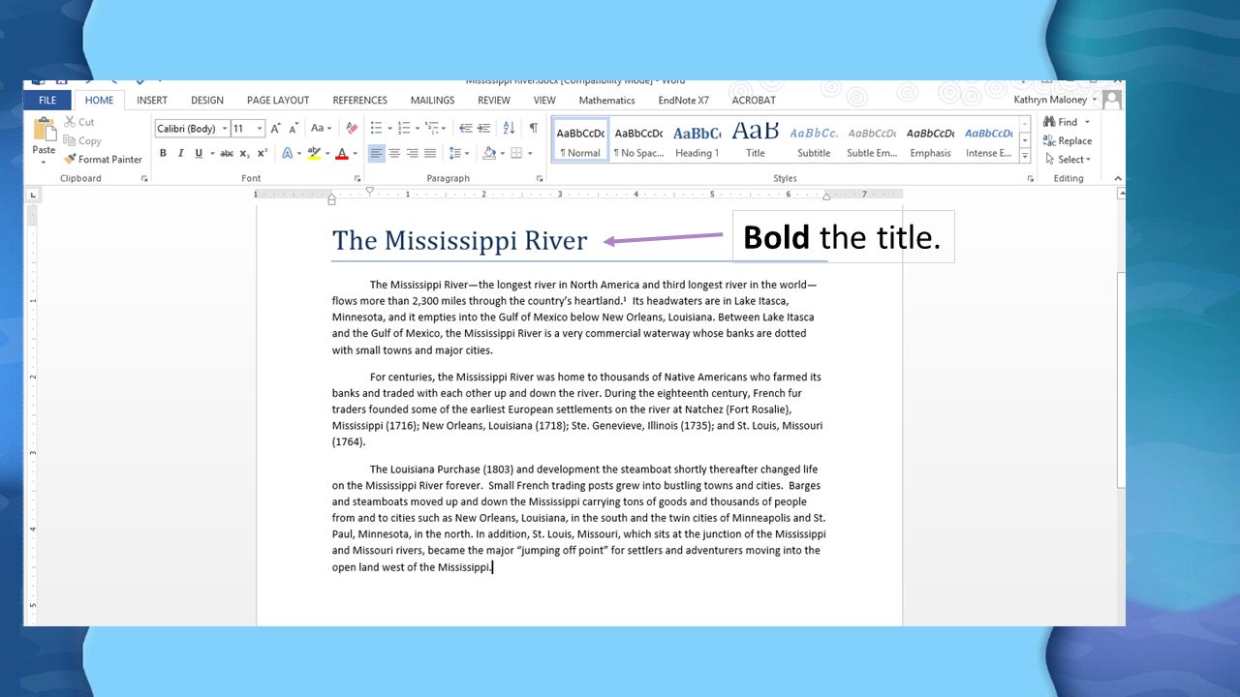Center align the text
The image size is (1240, 697).
[394, 153]
